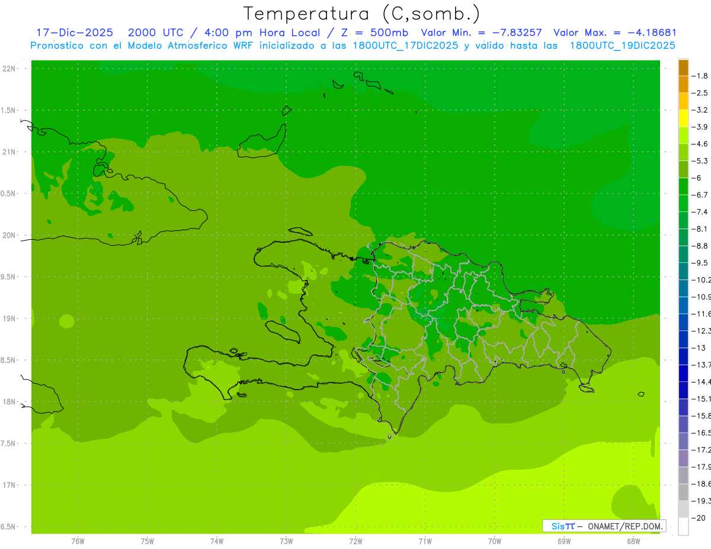Click the -15.1 colorbar label
The width and height of the screenshot is (711, 549).
(x=702, y=399)
